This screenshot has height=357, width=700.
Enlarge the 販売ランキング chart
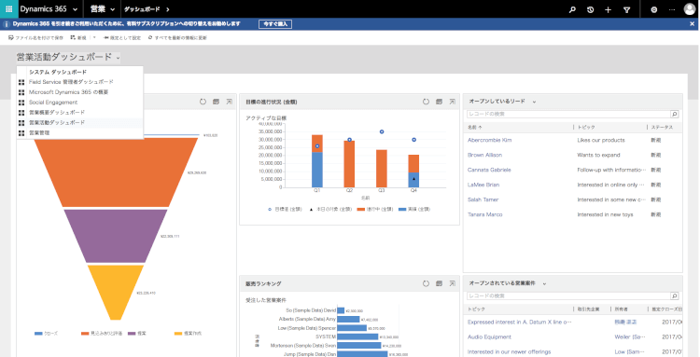tap(453, 283)
